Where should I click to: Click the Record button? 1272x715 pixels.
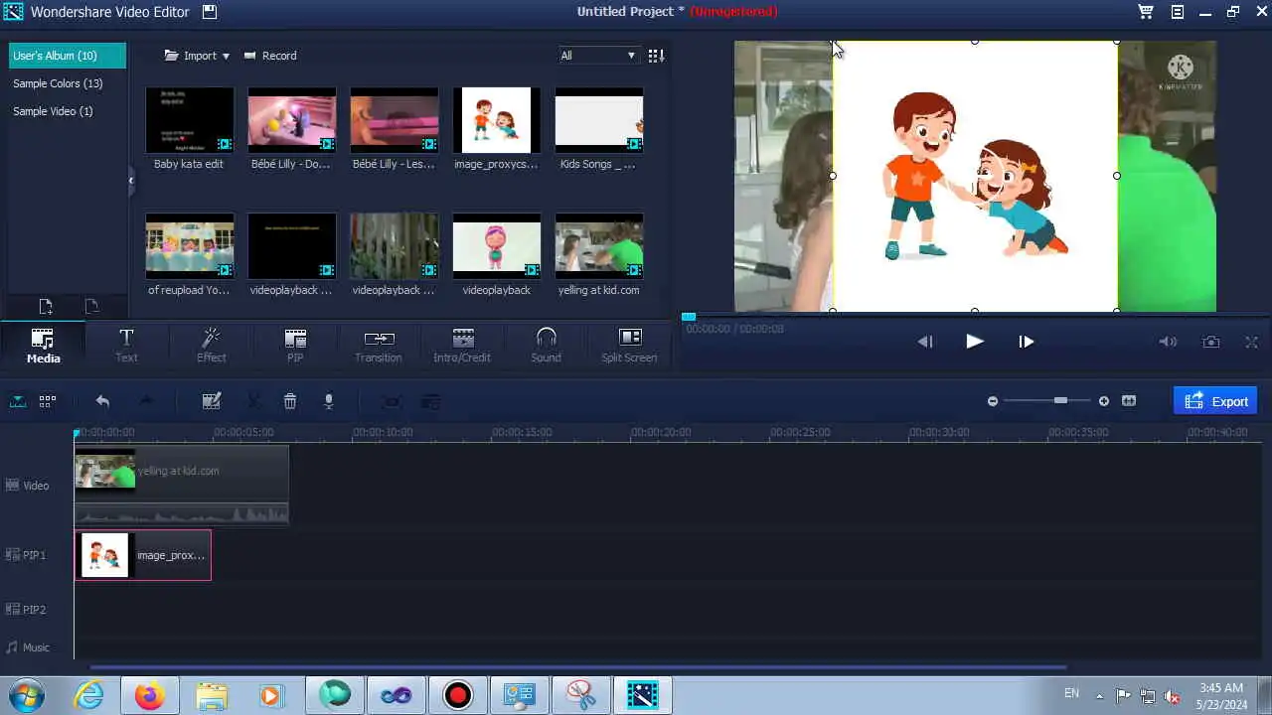270,56
